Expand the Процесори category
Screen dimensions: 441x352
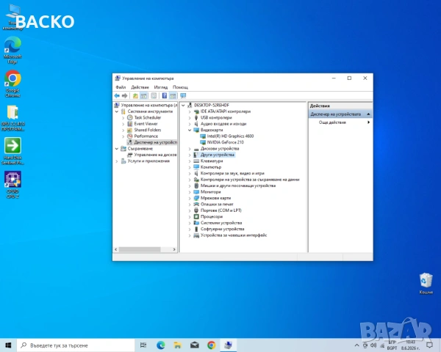point(190,217)
